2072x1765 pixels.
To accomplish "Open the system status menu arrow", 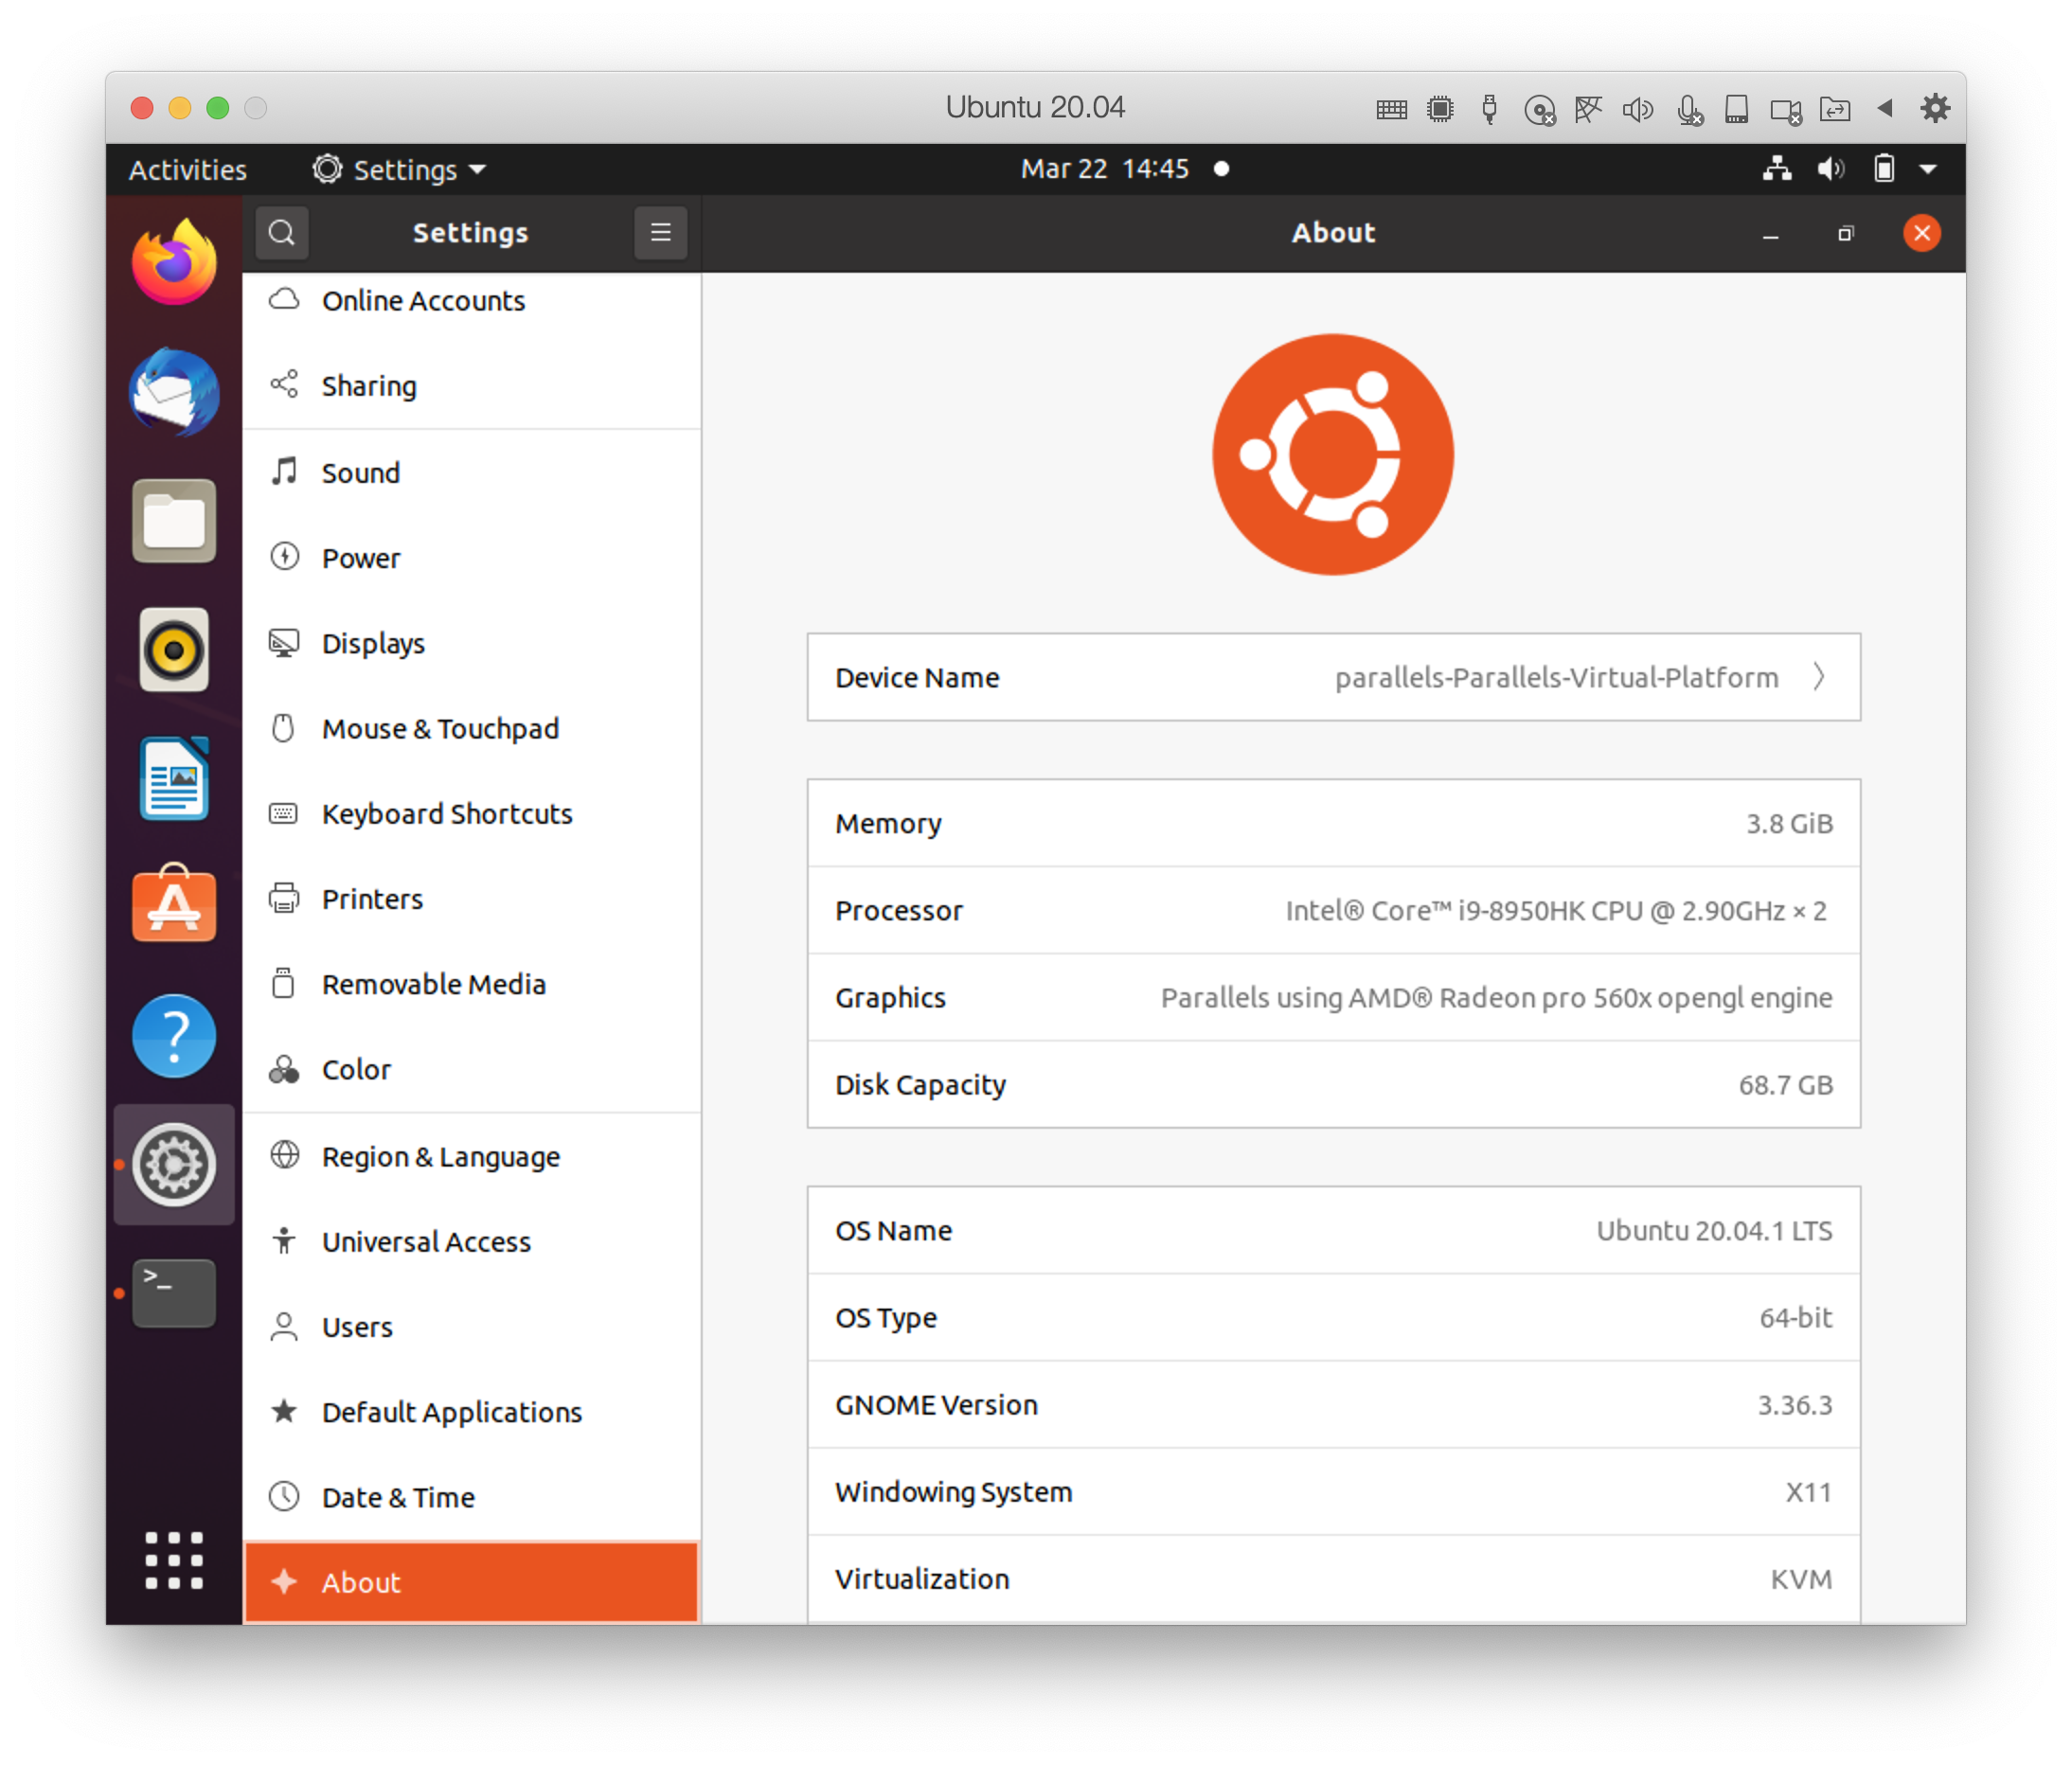I will (x=1928, y=169).
